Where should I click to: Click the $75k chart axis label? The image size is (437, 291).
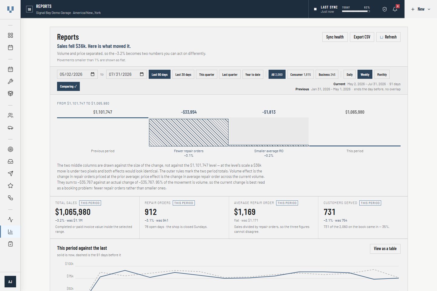coord(70,276)
